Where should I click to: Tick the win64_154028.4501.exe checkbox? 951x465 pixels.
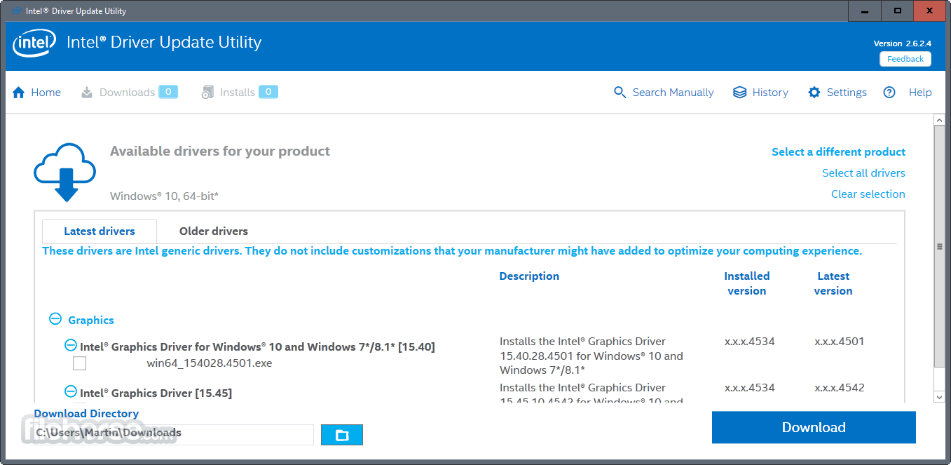(x=80, y=363)
